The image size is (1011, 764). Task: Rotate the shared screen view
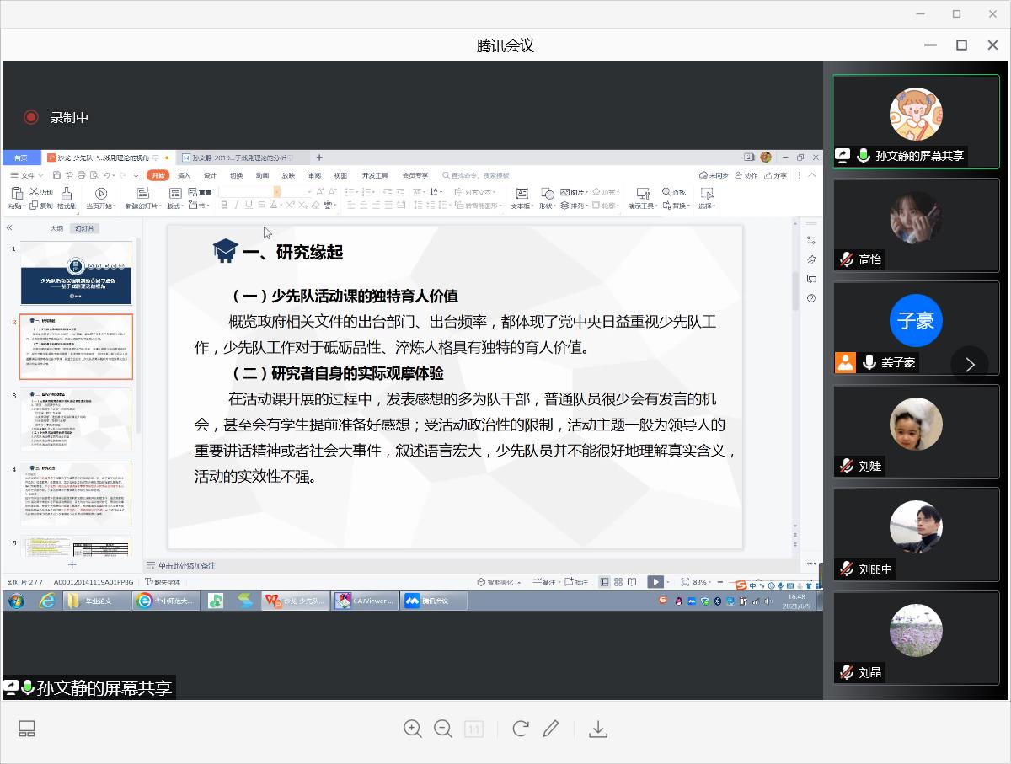pyautogui.click(x=521, y=729)
